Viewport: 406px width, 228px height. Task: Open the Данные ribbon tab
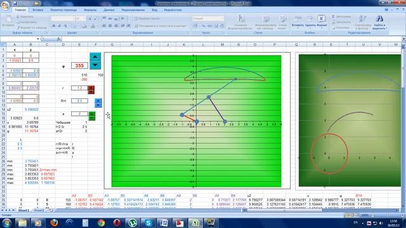pos(109,10)
